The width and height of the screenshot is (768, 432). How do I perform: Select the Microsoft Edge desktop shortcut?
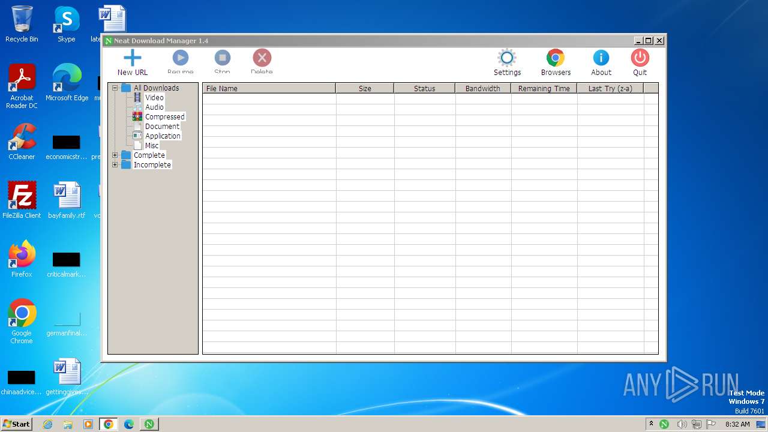[x=67, y=82]
